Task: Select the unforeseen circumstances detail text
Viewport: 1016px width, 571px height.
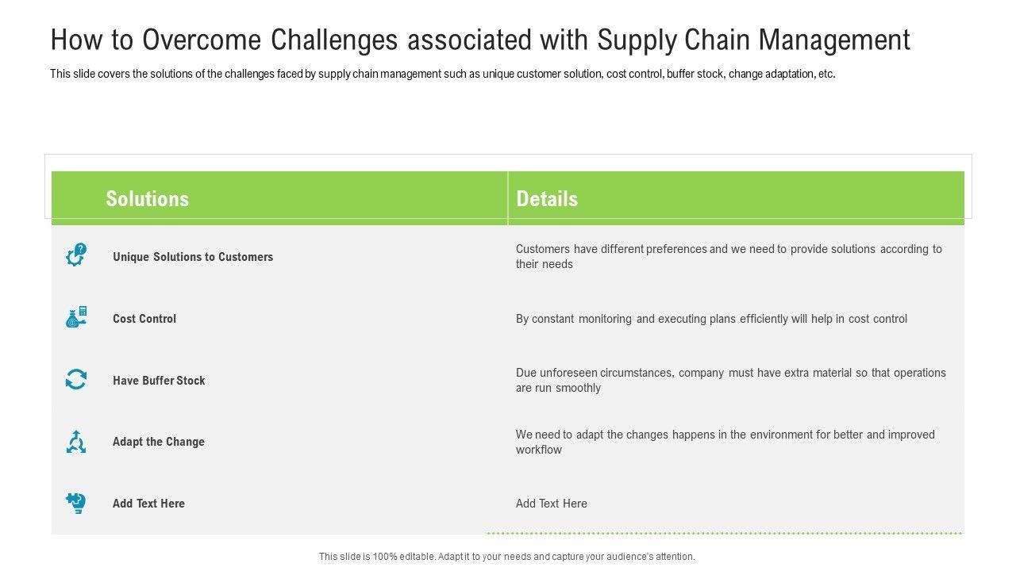Action: tap(730, 380)
